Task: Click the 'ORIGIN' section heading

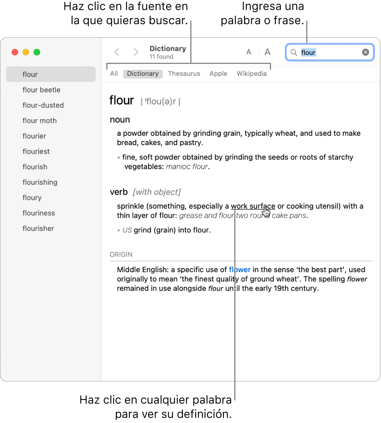Action: (121, 255)
